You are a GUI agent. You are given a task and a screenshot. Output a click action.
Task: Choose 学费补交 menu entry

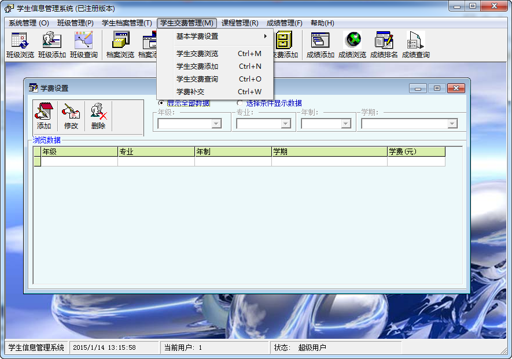point(215,92)
